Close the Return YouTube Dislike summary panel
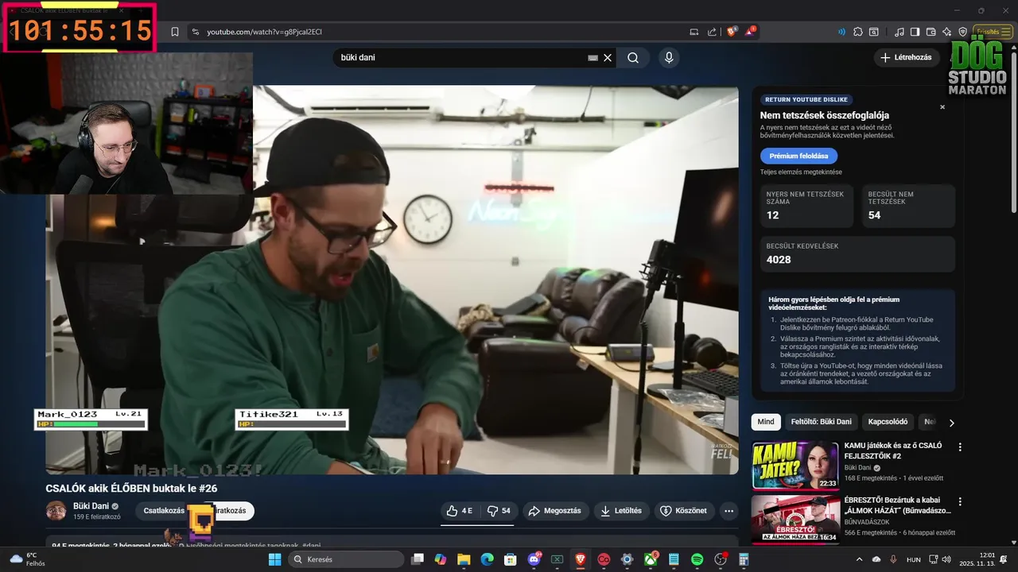The height and width of the screenshot is (572, 1018). coord(942,106)
